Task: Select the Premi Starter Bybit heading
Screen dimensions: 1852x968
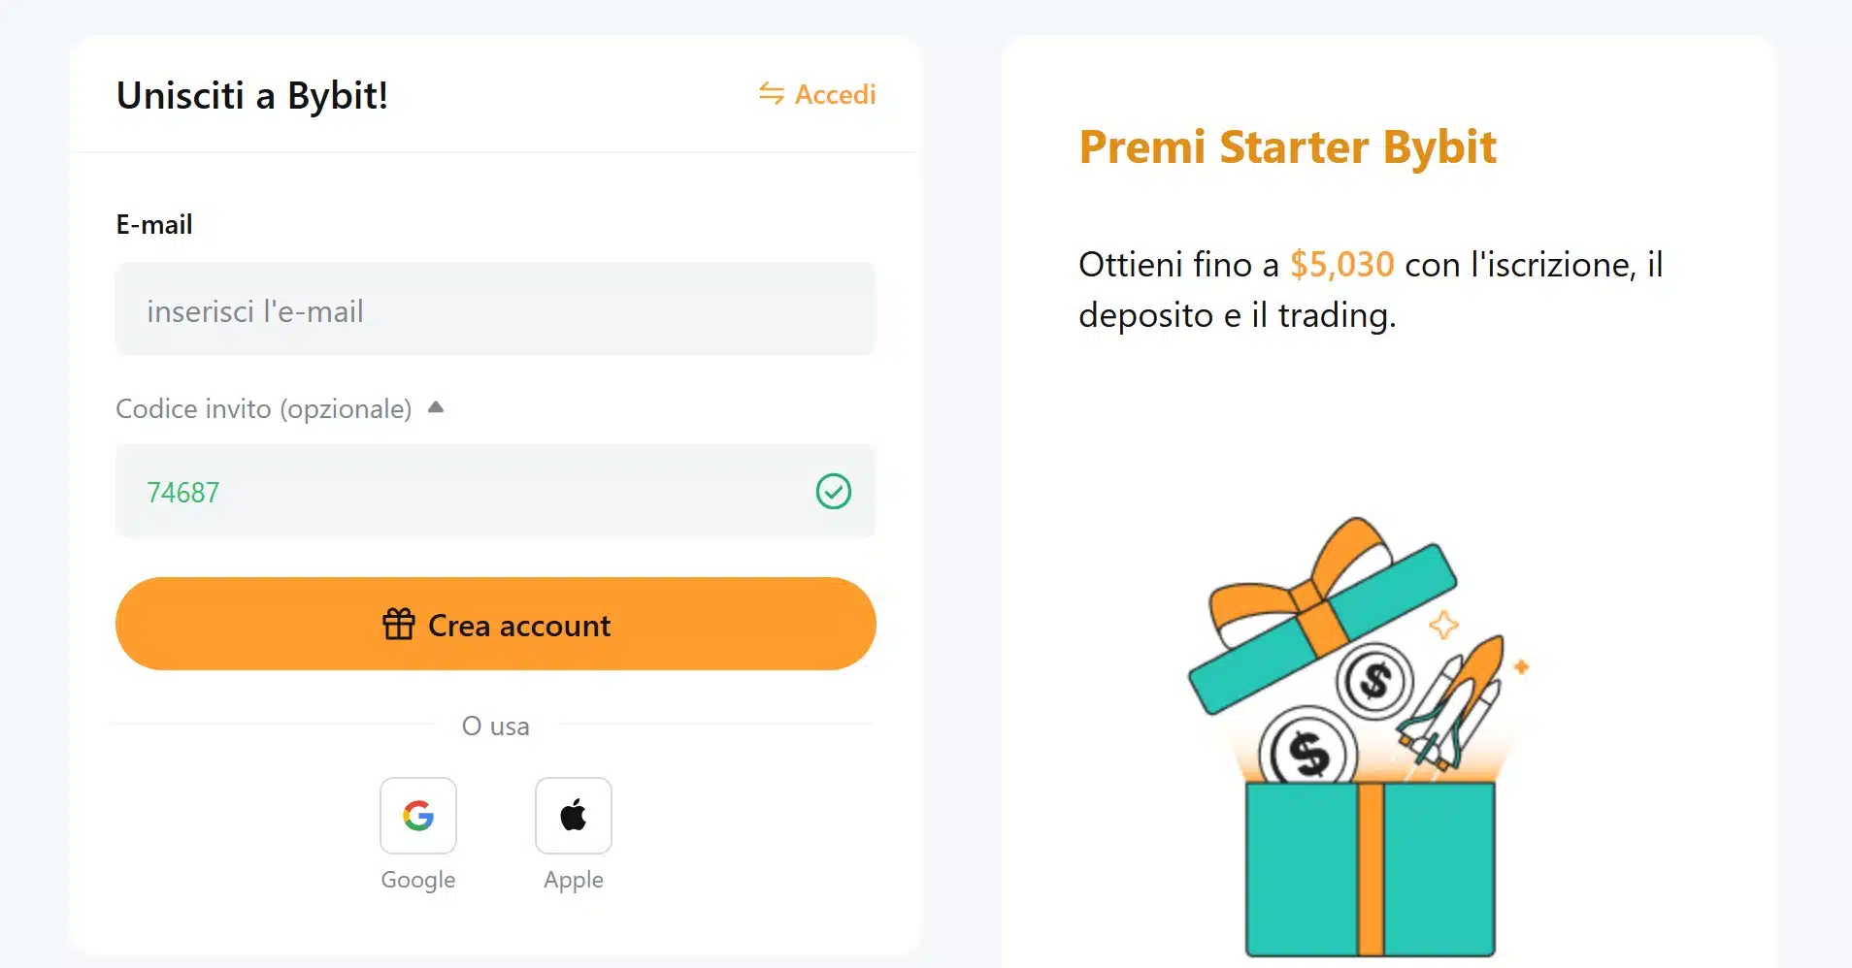Action: pyautogui.click(x=1287, y=147)
